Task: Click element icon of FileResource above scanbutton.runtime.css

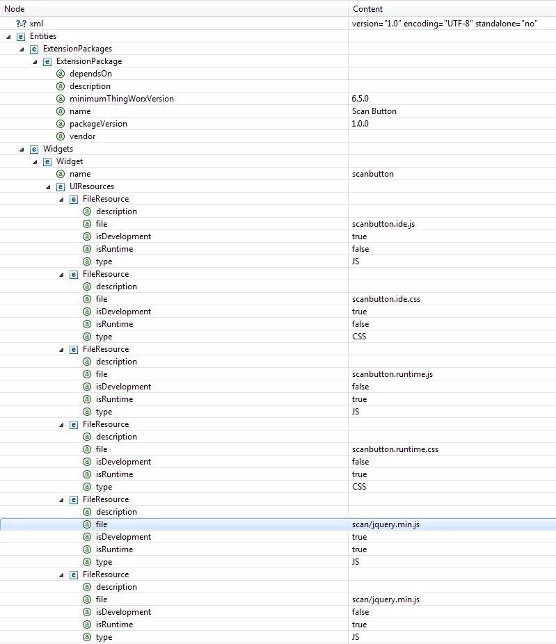Action: coord(74,425)
